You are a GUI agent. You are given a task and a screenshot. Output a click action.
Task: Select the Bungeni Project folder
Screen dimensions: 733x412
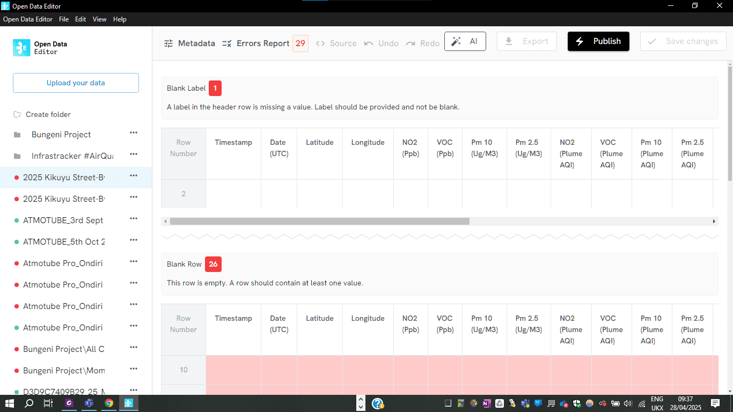coord(61,135)
